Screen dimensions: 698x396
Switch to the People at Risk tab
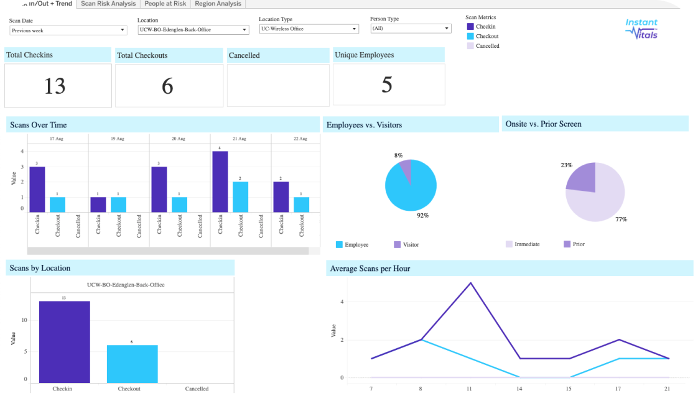click(165, 4)
